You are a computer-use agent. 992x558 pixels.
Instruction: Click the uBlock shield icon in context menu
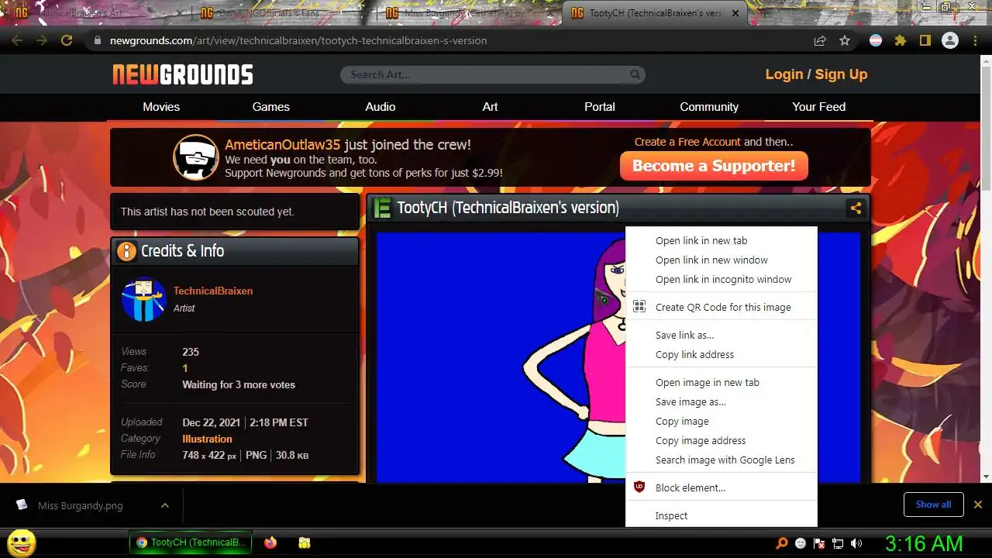pos(639,487)
